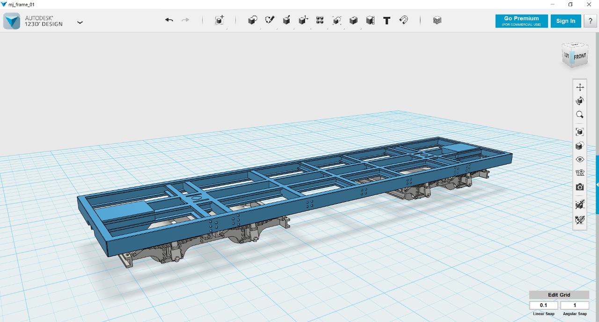Select the Orbit navigation tool
The width and height of the screenshot is (599, 322).
pos(580,101)
